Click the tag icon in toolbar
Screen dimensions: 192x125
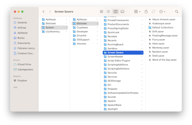(153, 12)
